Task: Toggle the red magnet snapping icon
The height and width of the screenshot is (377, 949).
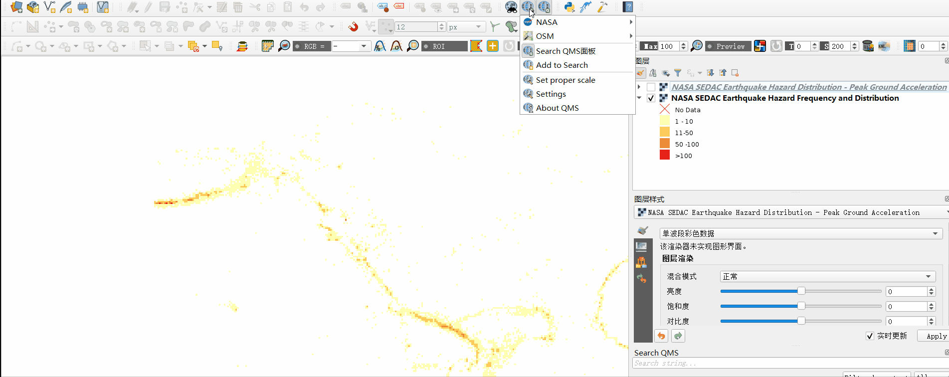Action: pyautogui.click(x=353, y=26)
